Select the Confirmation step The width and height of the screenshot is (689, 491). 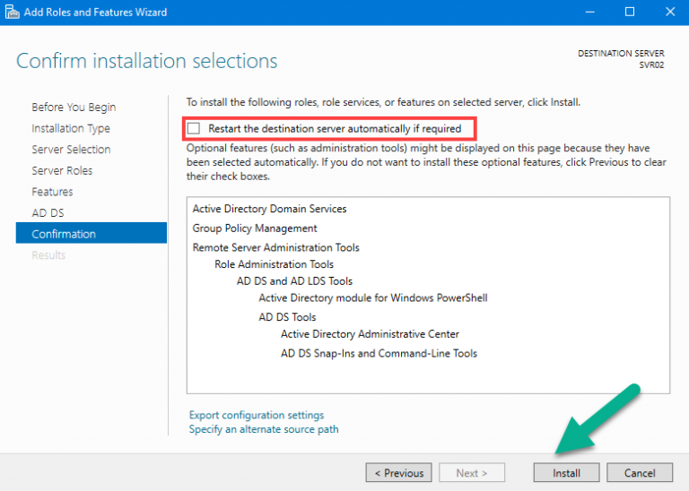pos(92,233)
